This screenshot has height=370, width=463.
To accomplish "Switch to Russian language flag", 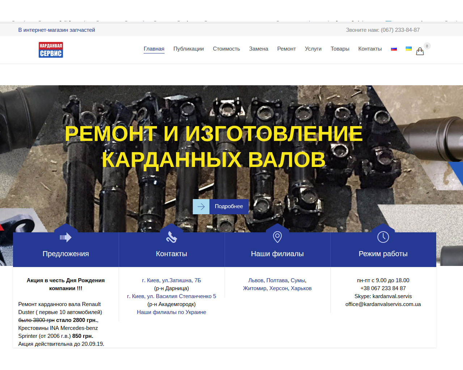I will (394, 49).
